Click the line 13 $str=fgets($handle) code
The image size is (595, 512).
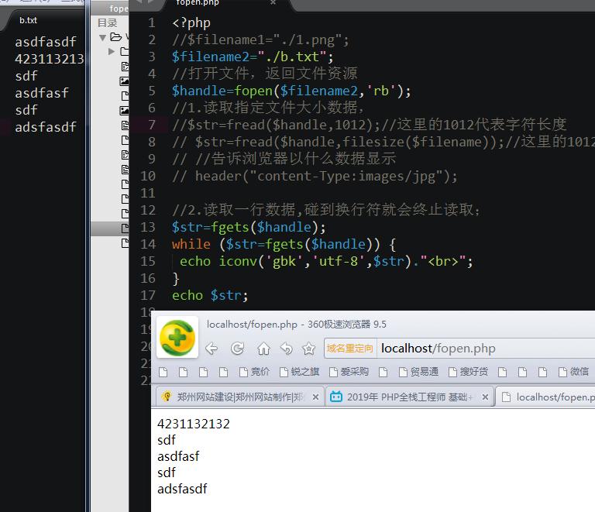[x=249, y=227]
